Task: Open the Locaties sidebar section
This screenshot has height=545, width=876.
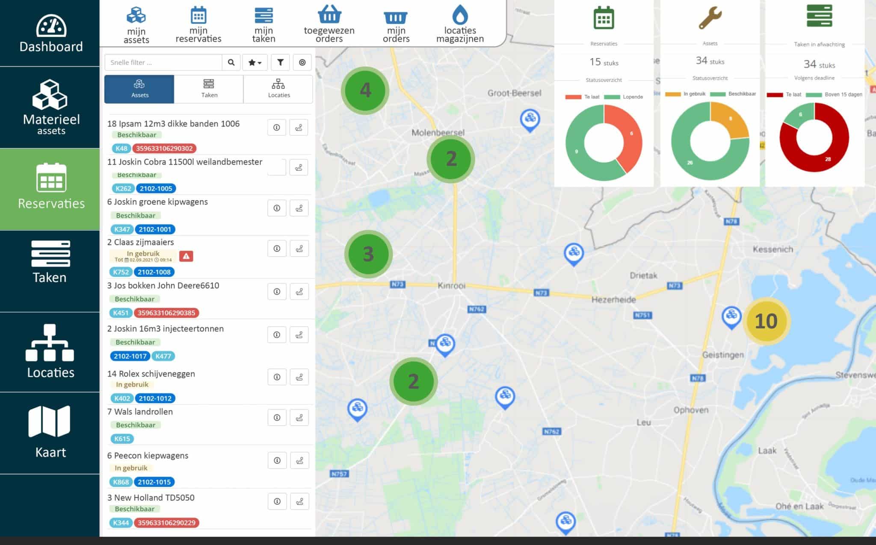Action: pos(50,352)
